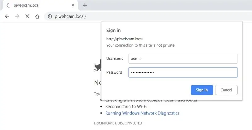Image resolution: width=252 pixels, height=130 pixels.
Task: Click into the Username field containing admin
Action: coord(183,59)
